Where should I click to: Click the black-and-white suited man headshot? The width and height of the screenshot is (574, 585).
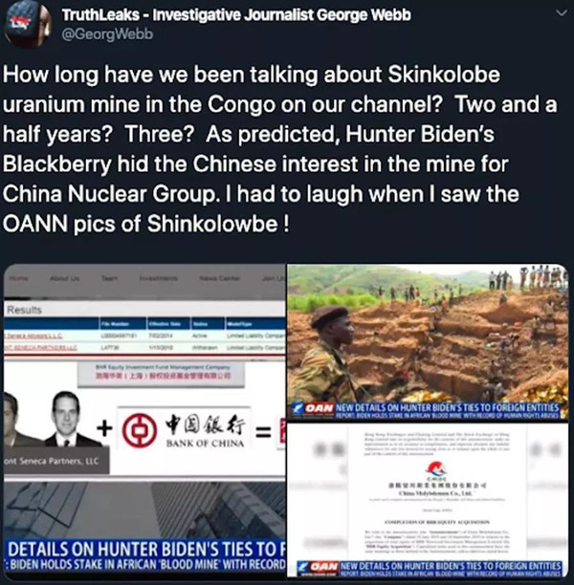(x=66, y=419)
